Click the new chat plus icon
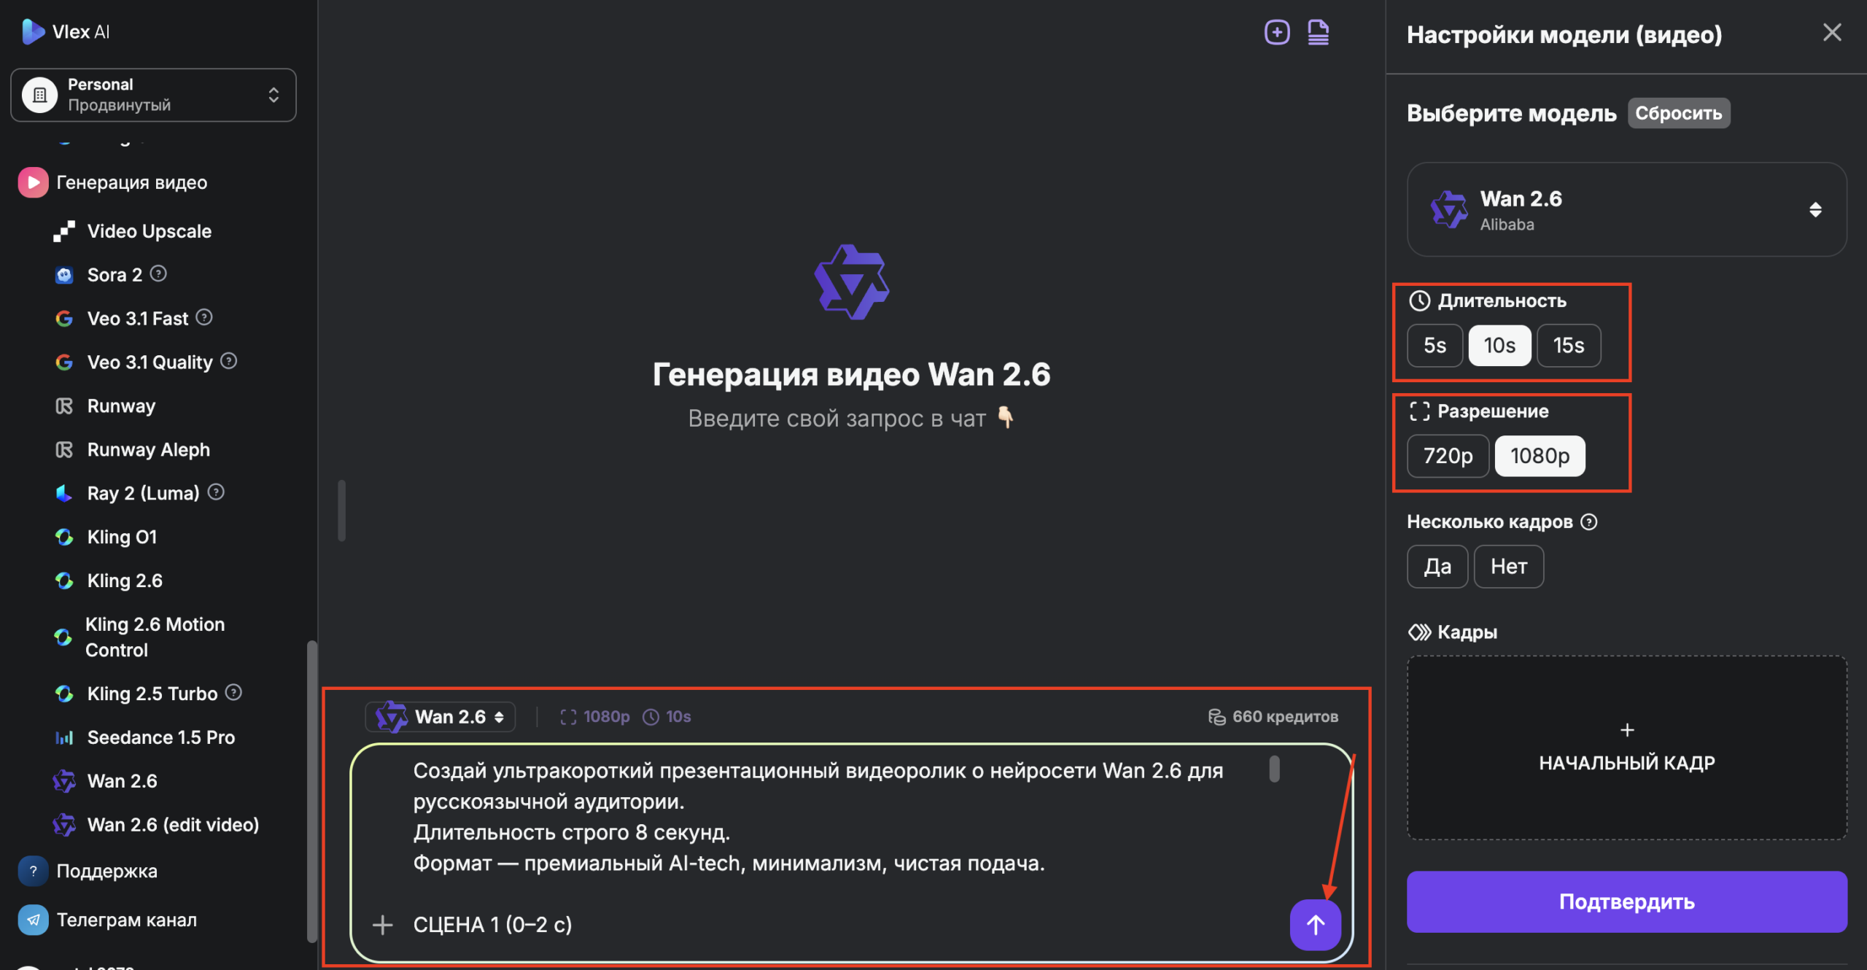1867x970 pixels. click(x=1276, y=32)
